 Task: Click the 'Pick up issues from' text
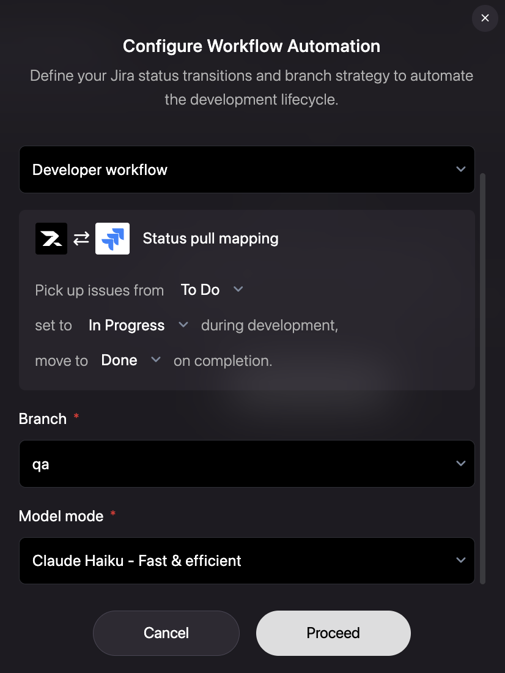(x=100, y=291)
